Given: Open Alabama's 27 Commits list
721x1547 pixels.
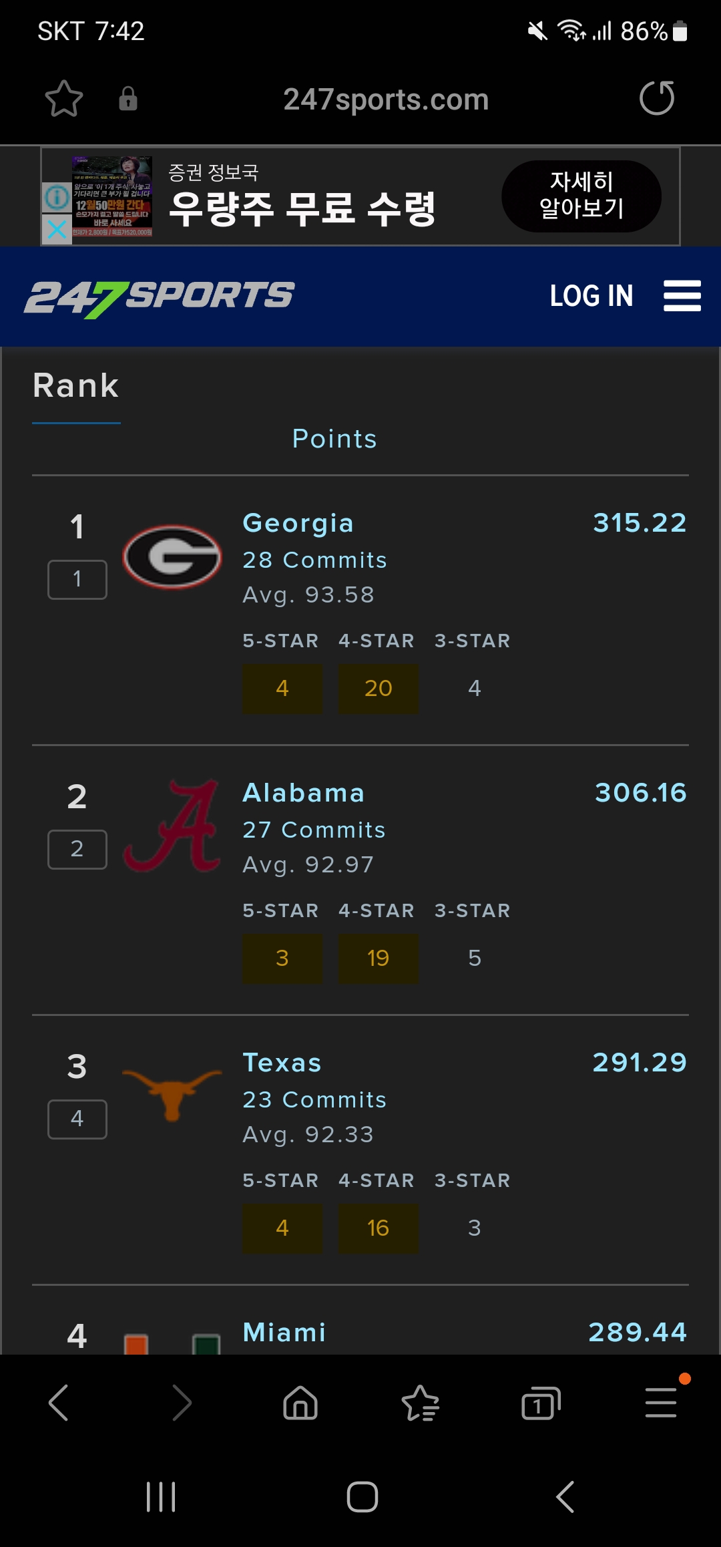Looking at the screenshot, I should [314, 830].
